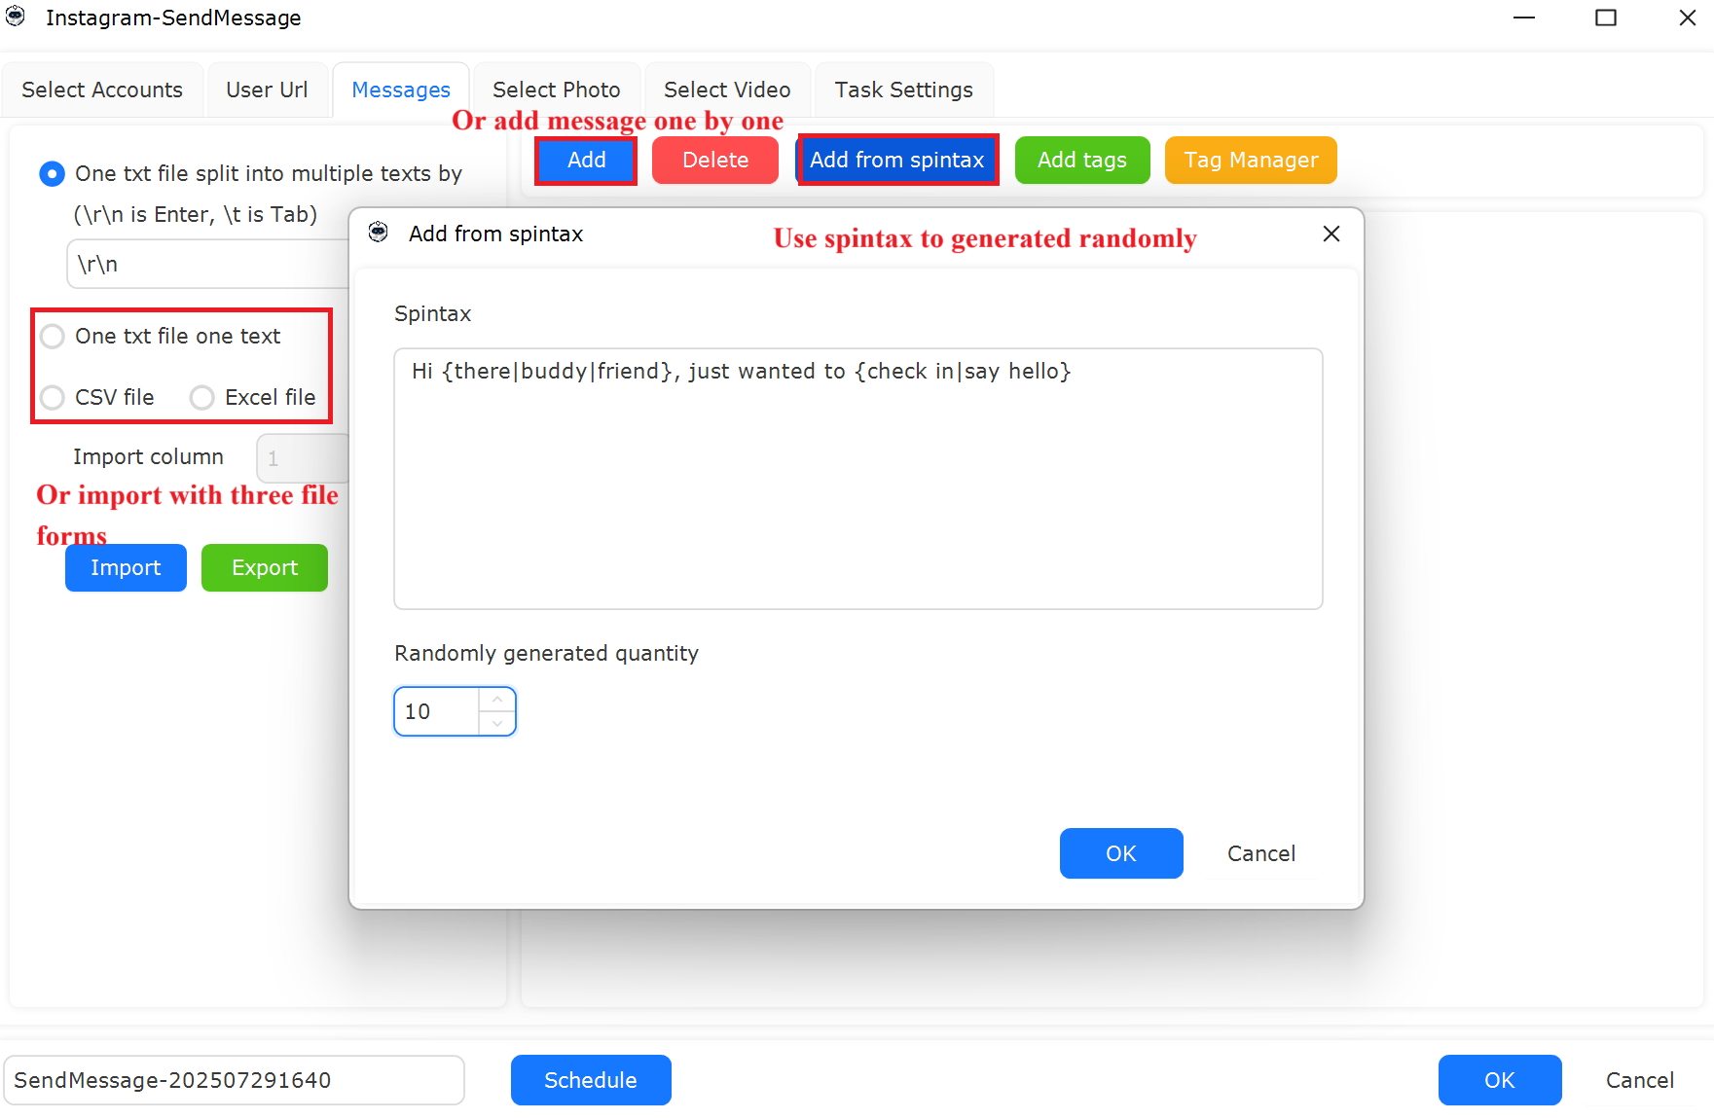Screen dimensions: 1714x1118
Task: Maximize the Instagram-SendMessage window
Action: tap(1606, 18)
